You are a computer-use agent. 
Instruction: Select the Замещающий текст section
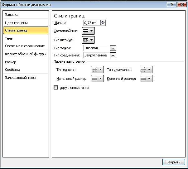[x=26, y=78]
